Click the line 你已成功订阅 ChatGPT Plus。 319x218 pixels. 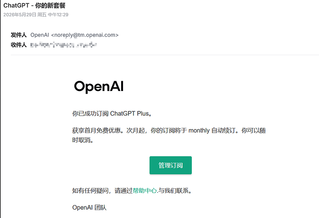(112, 113)
